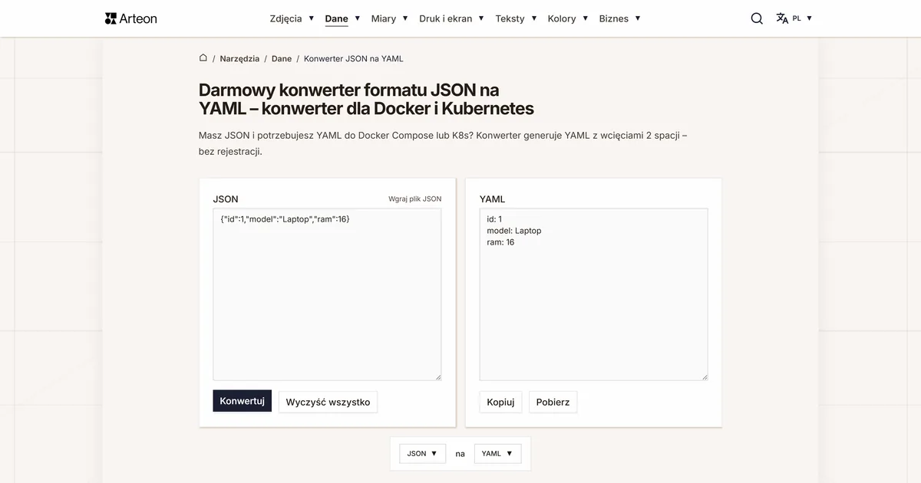
Task: Go to Dane breadcrumb link
Action: 282,58
